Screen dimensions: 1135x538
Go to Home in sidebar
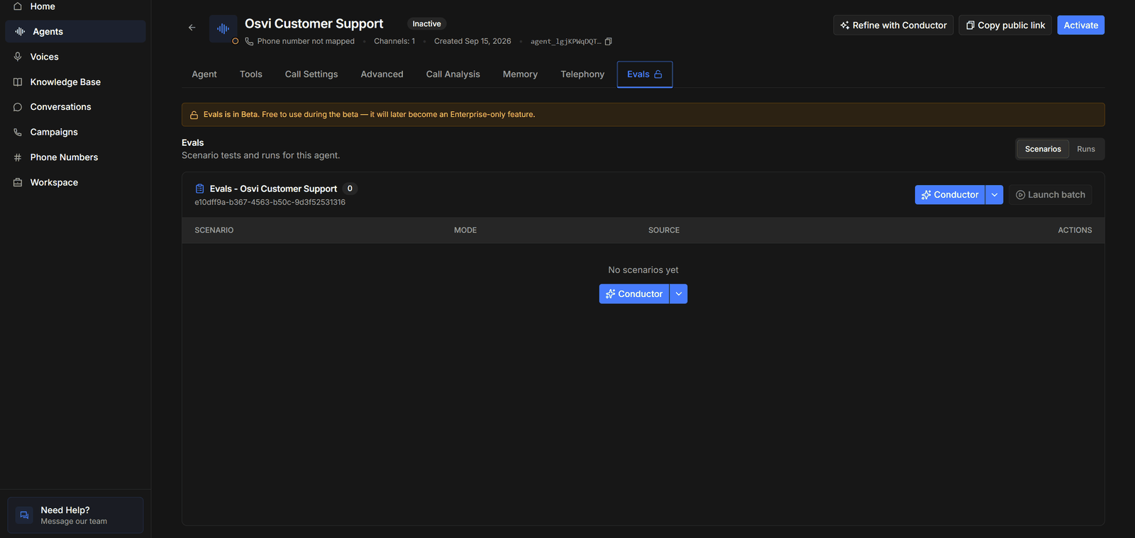pos(75,6)
